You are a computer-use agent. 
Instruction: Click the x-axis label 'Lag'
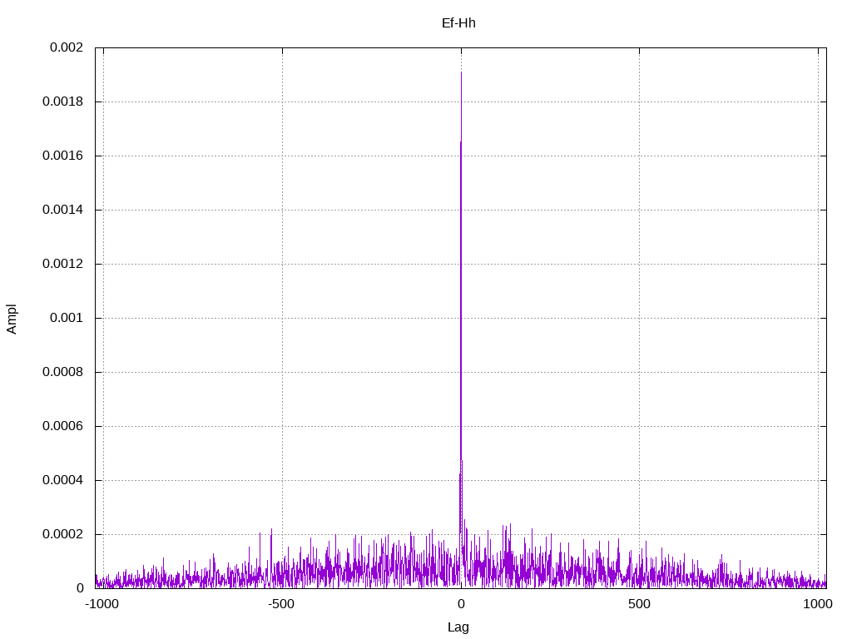pyautogui.click(x=458, y=627)
